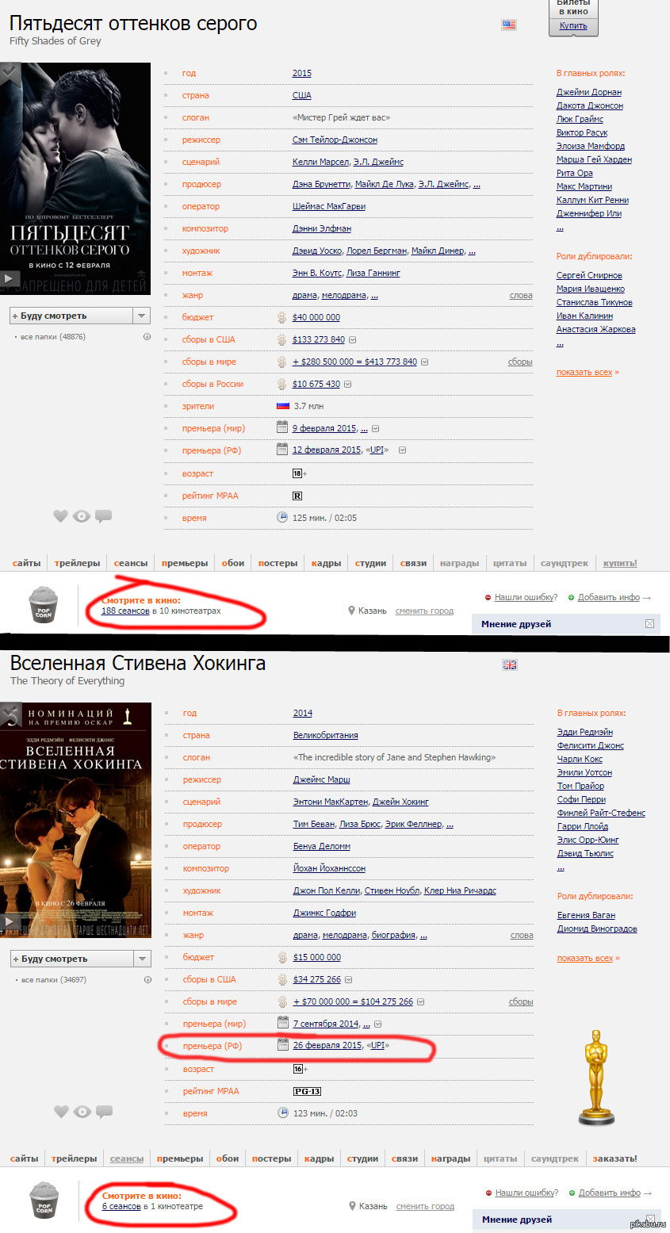Open actor link 'Эдди Редмэйн'
The height and width of the screenshot is (1233, 670).
pyautogui.click(x=585, y=732)
